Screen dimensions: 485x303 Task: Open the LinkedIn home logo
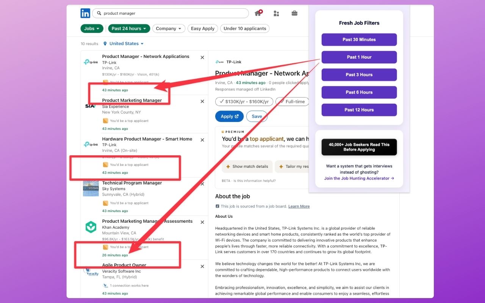coord(85,13)
